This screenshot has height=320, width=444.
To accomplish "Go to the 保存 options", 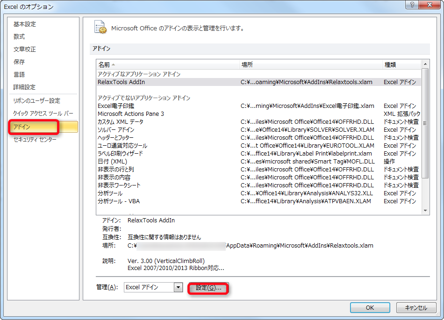I will 19,62.
